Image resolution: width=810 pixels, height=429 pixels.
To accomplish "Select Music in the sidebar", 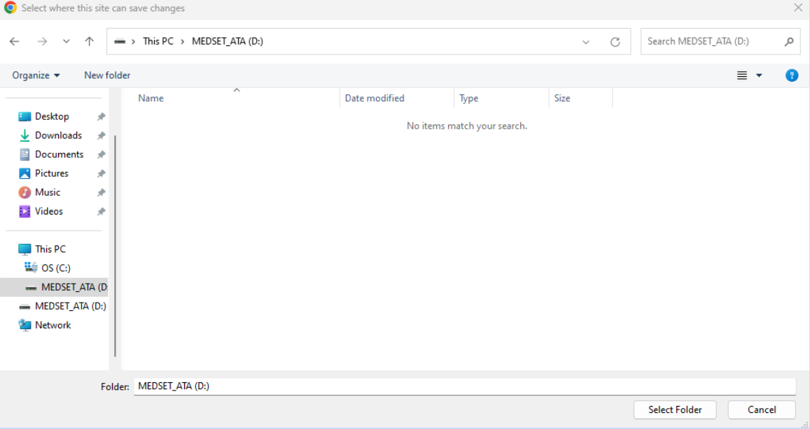I will (x=48, y=191).
